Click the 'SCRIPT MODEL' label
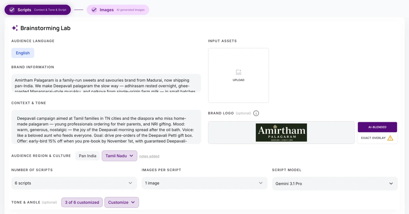409x214 pixels. click(x=287, y=170)
